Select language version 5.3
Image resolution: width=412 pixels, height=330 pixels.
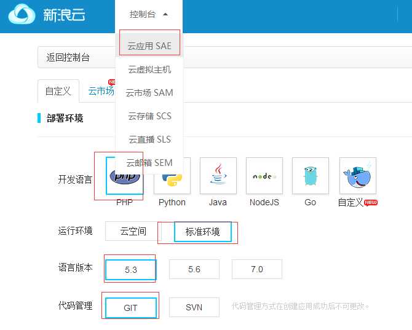pyautogui.click(x=131, y=270)
